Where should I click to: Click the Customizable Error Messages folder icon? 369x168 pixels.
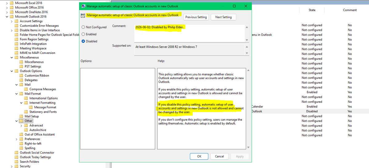tap(16, 26)
